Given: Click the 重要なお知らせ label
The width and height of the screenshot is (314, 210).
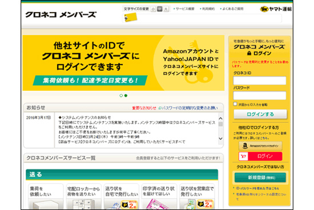Looking at the screenshot, I should click(144, 108).
